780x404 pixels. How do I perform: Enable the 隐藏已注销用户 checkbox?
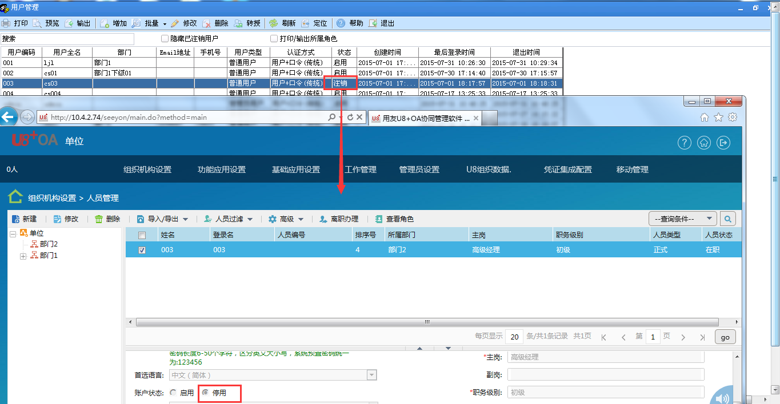coord(165,39)
